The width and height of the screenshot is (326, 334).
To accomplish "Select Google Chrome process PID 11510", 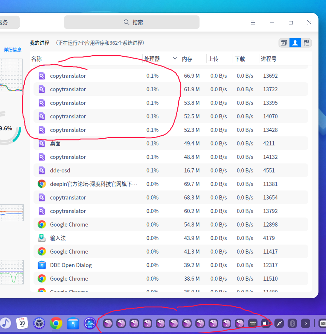I will click(171, 279).
